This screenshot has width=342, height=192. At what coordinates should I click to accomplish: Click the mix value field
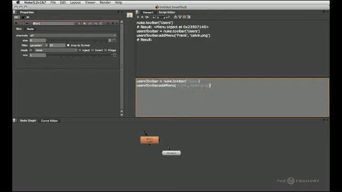[38, 55]
